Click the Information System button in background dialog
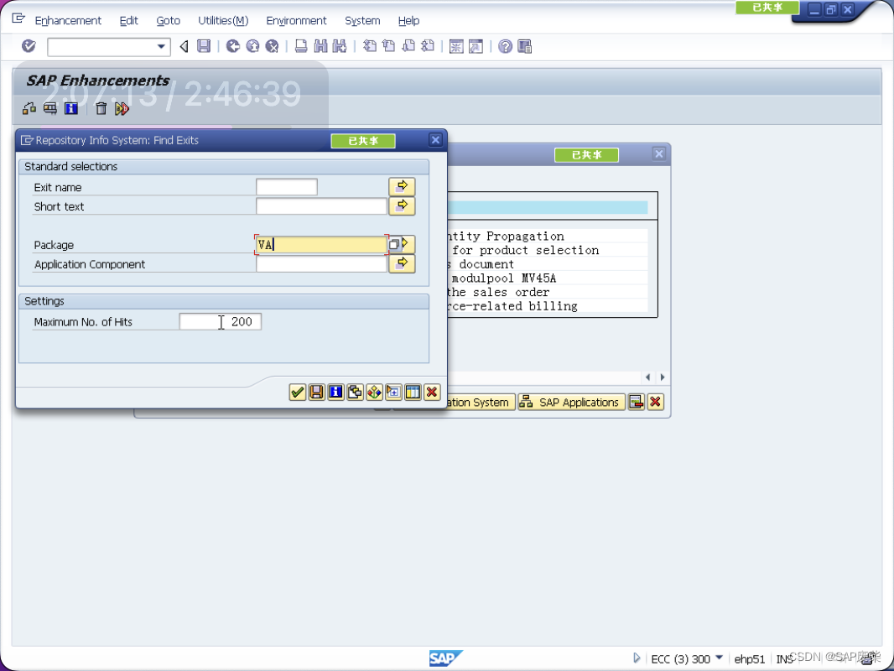Viewport: 894px width, 671px height. pyautogui.click(x=481, y=402)
